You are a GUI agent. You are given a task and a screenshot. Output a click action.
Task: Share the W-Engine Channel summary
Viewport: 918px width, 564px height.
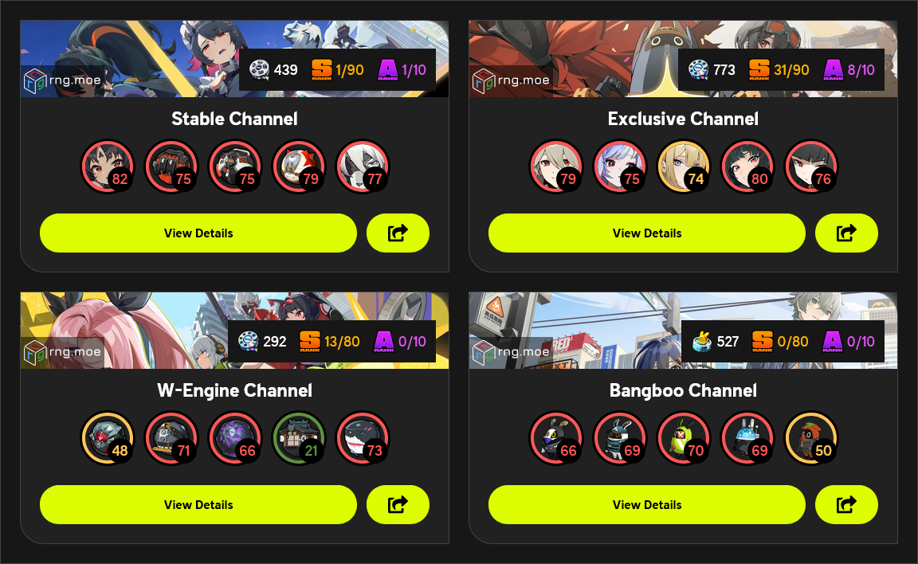point(398,504)
